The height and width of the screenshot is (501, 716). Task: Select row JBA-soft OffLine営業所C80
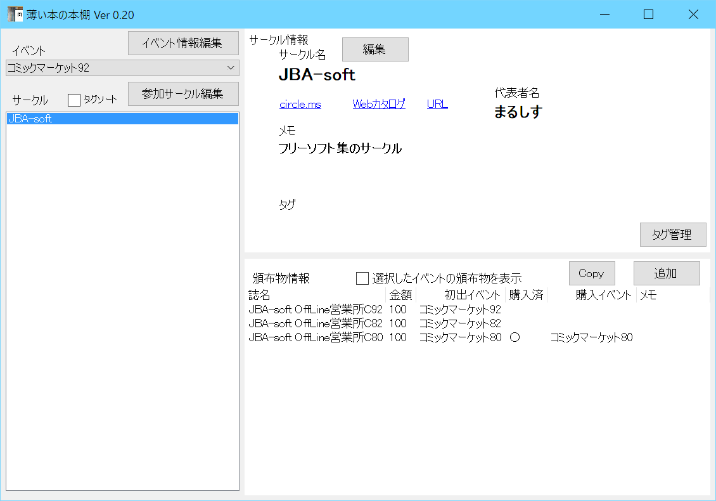(x=478, y=337)
